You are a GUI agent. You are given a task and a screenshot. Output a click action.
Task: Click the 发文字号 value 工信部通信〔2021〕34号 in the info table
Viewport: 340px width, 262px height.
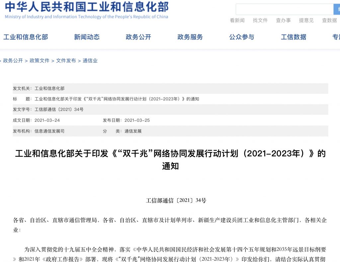coord(59,110)
